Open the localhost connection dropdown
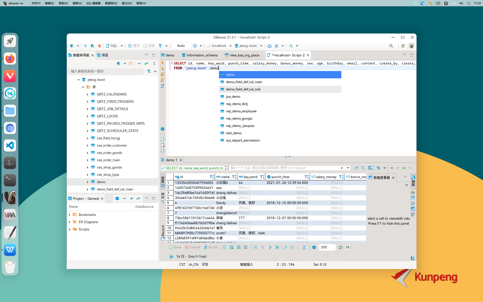This screenshot has width=483, height=302. tap(230, 46)
